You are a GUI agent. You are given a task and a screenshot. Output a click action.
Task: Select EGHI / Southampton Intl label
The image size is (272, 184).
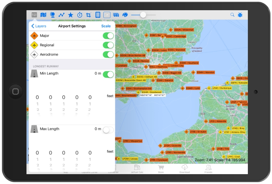pyautogui.click(x=139, y=88)
